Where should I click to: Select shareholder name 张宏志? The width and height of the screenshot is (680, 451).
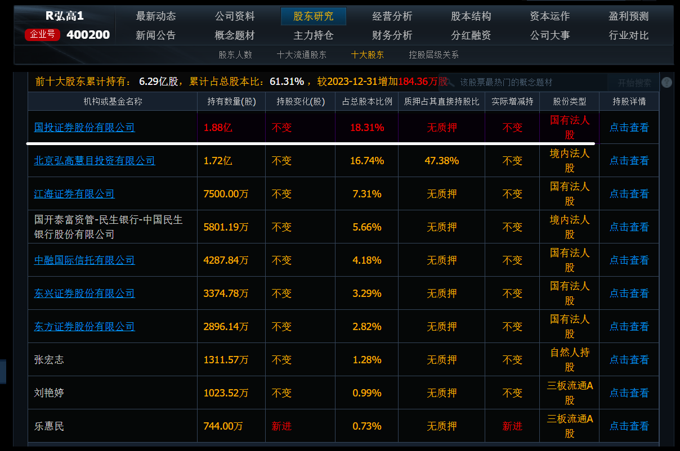coord(49,360)
